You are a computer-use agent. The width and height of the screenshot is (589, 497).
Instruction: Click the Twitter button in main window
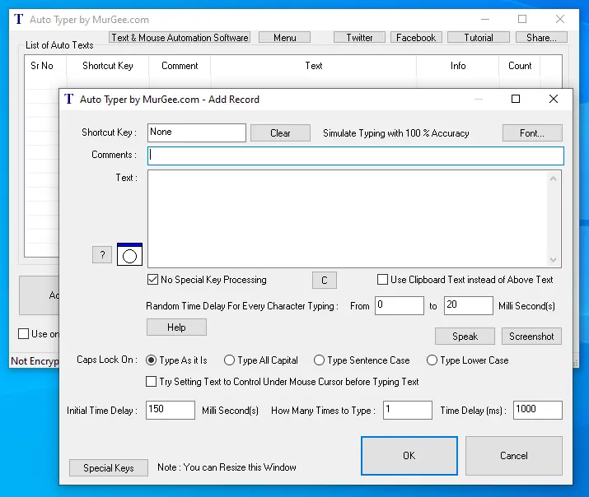point(359,38)
